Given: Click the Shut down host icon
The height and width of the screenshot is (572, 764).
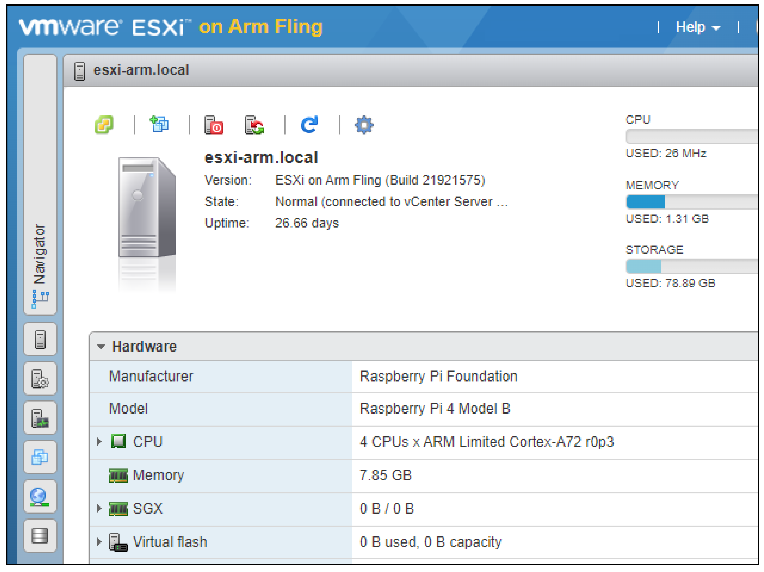Looking at the screenshot, I should coord(214,125).
